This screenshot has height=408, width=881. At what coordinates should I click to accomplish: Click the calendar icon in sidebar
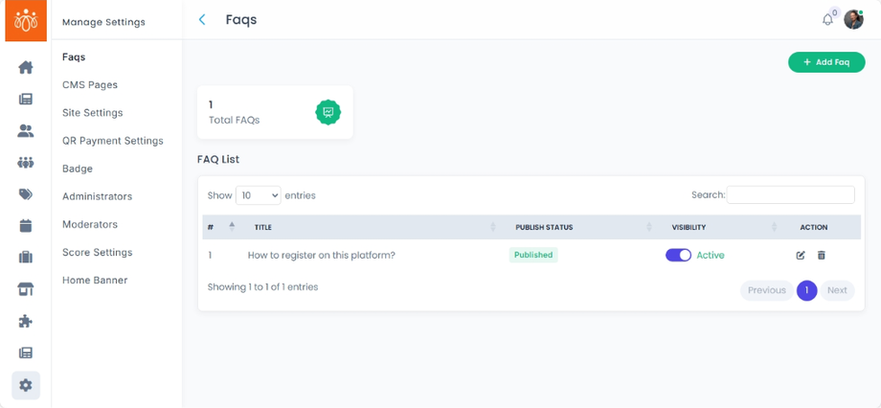coord(26,226)
